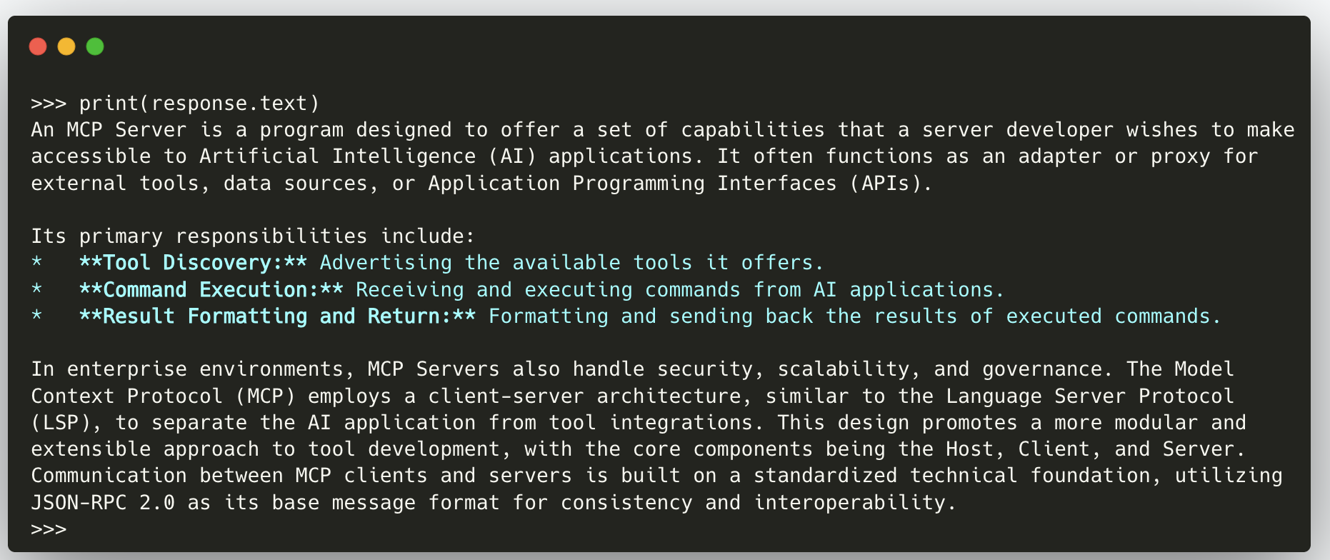Click the bold text **Result Formatting and Return:**
The height and width of the screenshot is (560, 1330).
pos(277,316)
